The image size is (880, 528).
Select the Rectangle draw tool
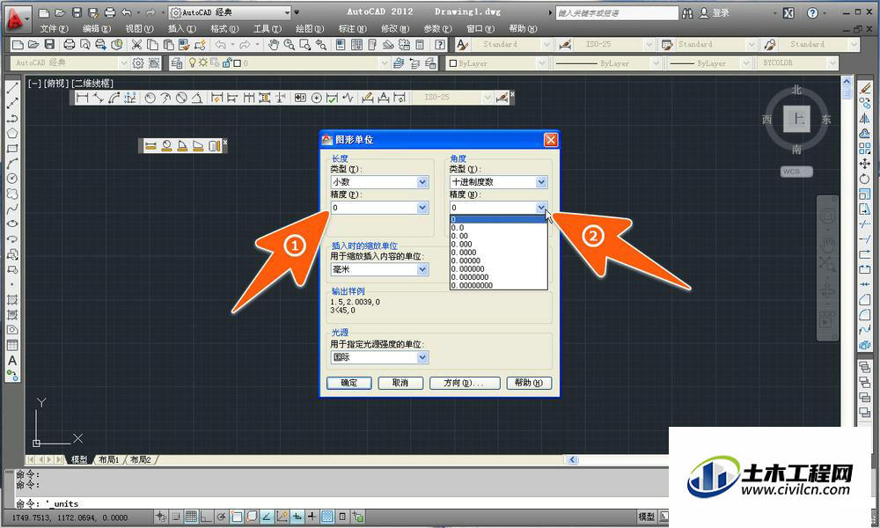(11, 149)
